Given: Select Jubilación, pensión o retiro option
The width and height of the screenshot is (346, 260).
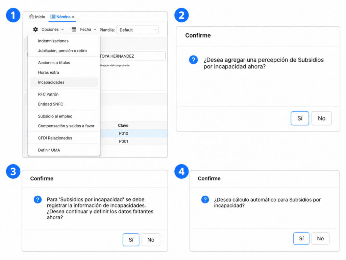Looking at the screenshot, I should (x=63, y=51).
